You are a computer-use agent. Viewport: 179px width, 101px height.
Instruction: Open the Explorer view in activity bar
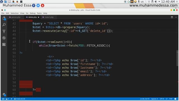4,18
